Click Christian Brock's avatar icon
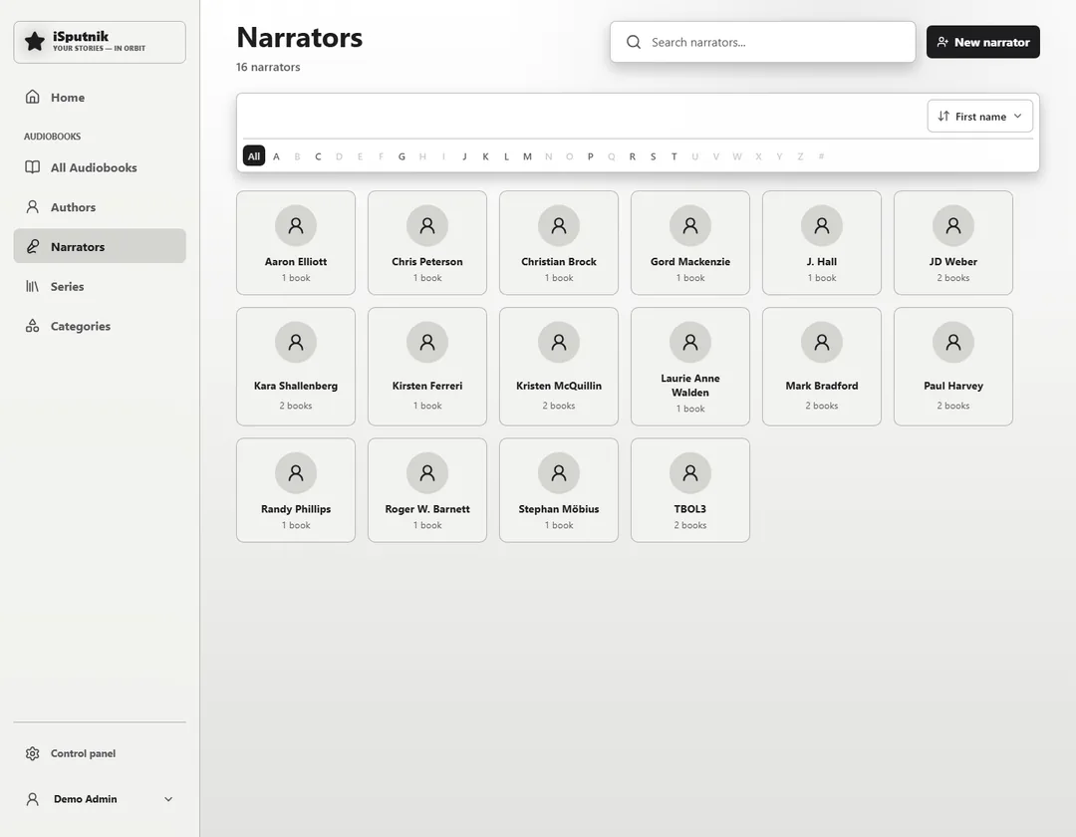1076x837 pixels. tap(559, 225)
